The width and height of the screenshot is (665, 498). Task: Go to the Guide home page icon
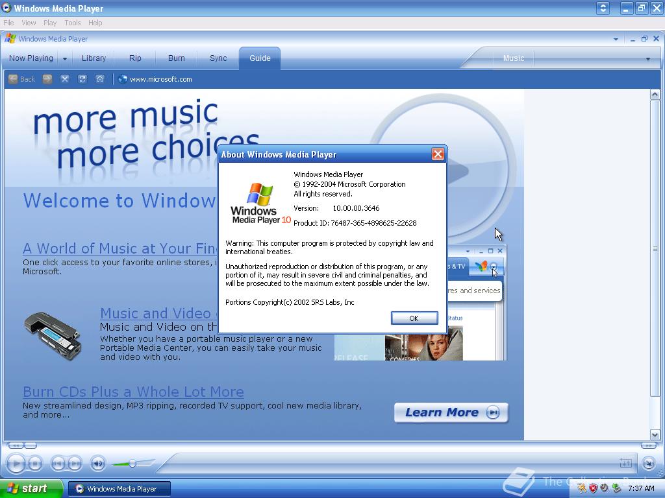[x=99, y=79]
